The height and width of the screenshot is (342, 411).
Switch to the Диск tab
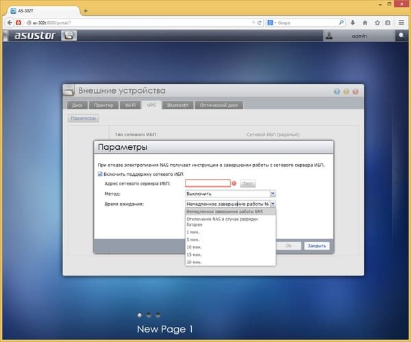(x=77, y=105)
